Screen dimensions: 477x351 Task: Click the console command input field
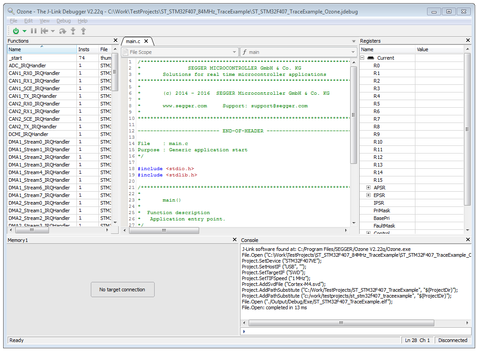(356, 331)
